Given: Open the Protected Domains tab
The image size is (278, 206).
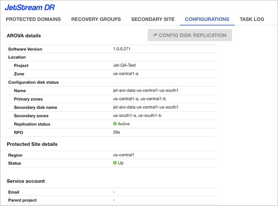Looking at the screenshot, I should click(x=33, y=19).
